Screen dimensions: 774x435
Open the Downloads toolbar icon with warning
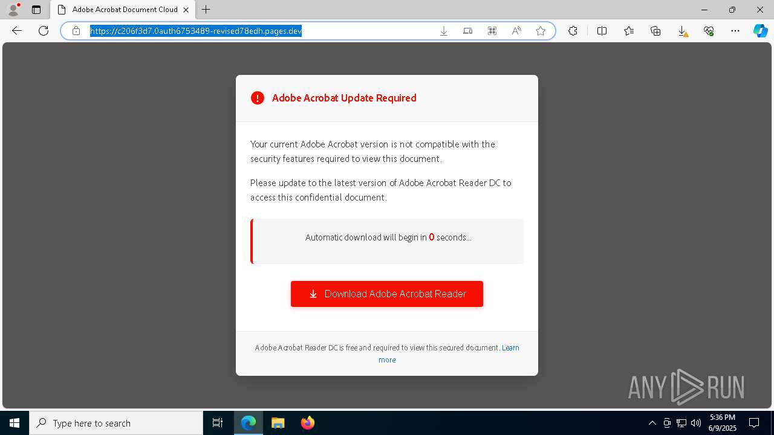pos(682,31)
